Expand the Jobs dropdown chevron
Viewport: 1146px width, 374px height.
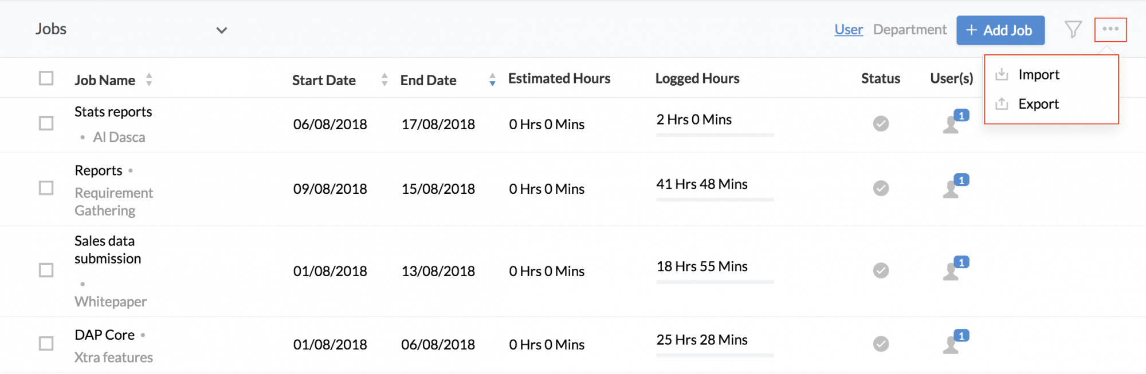click(222, 30)
